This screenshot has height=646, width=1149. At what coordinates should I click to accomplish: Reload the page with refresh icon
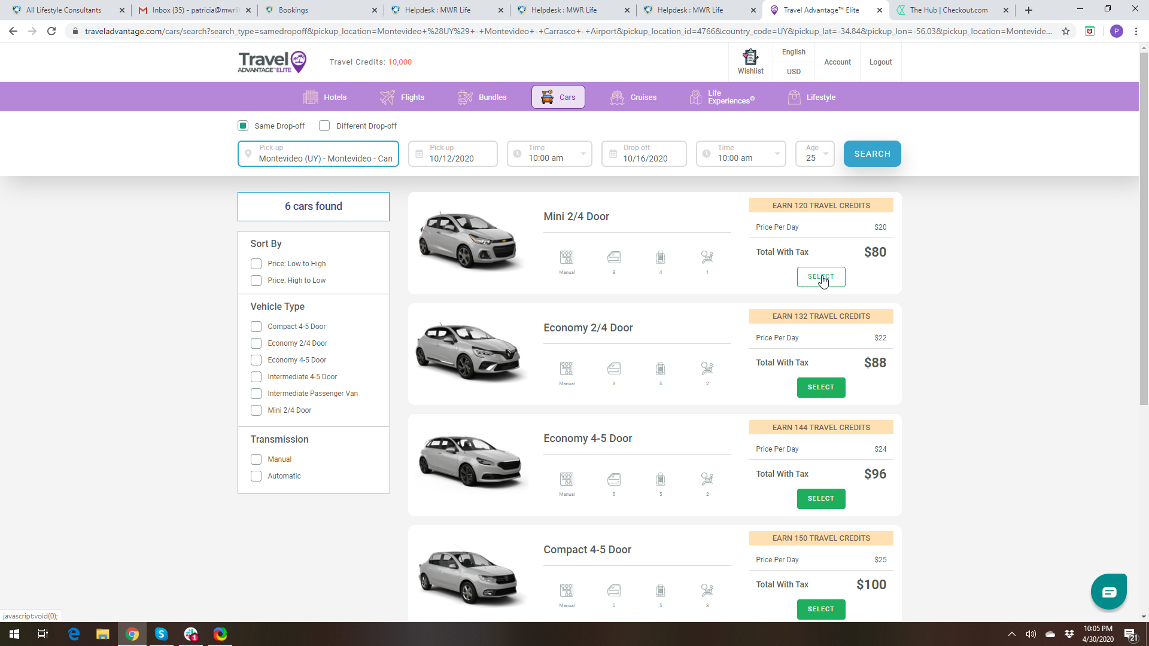click(x=51, y=31)
